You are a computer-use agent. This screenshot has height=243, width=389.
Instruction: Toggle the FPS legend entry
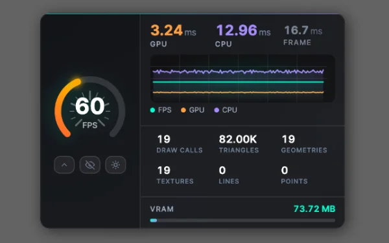[161, 110]
